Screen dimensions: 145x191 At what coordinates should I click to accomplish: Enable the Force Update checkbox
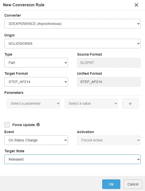click(7, 125)
